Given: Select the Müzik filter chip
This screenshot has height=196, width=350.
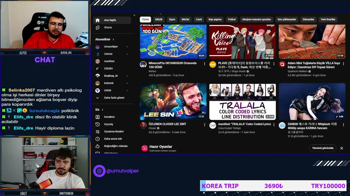Looking at the screenshot, I should tap(159, 19).
